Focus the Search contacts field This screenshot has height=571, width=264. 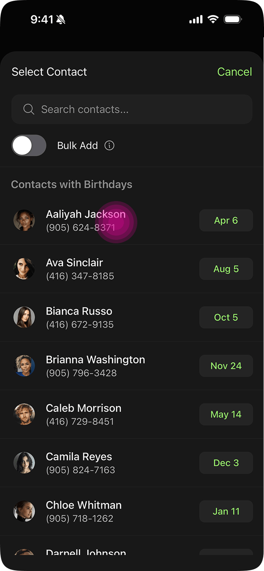[141, 109]
